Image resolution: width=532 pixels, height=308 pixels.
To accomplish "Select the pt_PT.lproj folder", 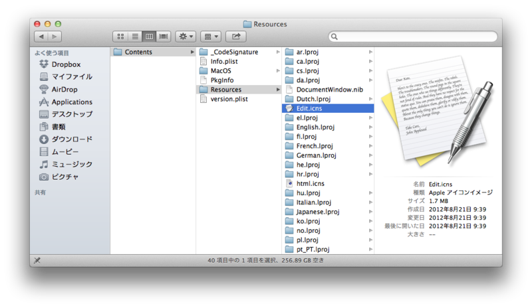I will 328,250.
